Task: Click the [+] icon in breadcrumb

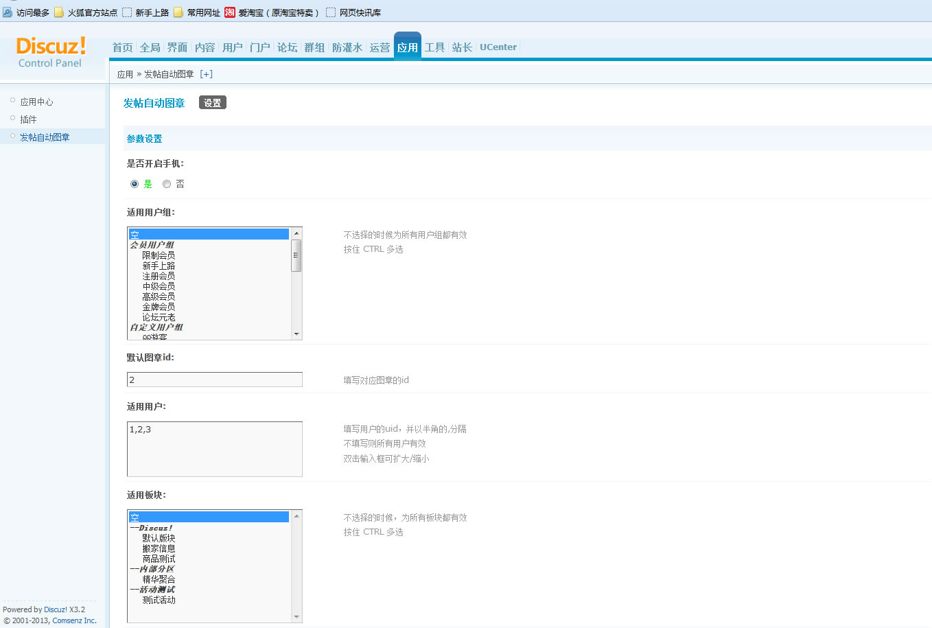Action: click(206, 74)
